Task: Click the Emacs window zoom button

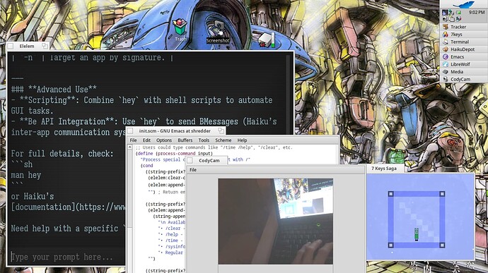Action: pyautogui.click(x=221, y=131)
